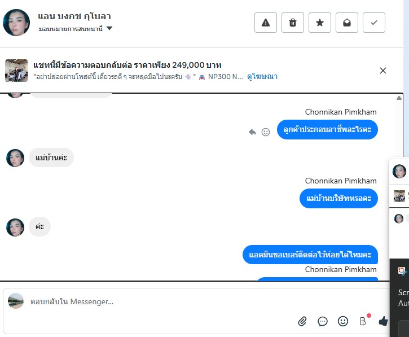Star this conversation as follow-up
The width and height of the screenshot is (409, 337).
320,23
